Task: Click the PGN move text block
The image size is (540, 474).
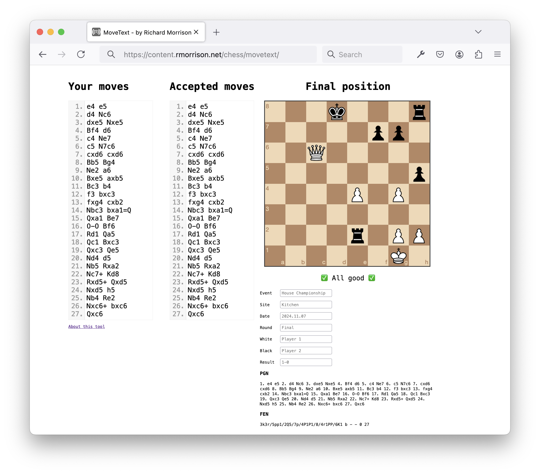Action: click(346, 394)
